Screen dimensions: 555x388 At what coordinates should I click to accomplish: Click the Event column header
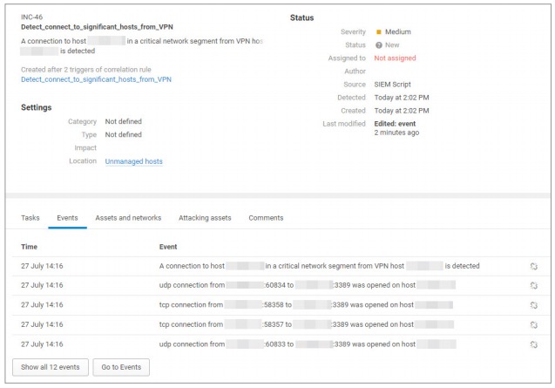coord(169,247)
